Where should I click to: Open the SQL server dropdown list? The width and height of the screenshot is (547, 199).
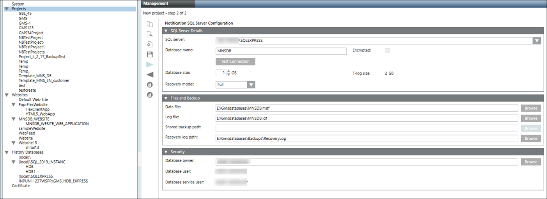(537, 41)
